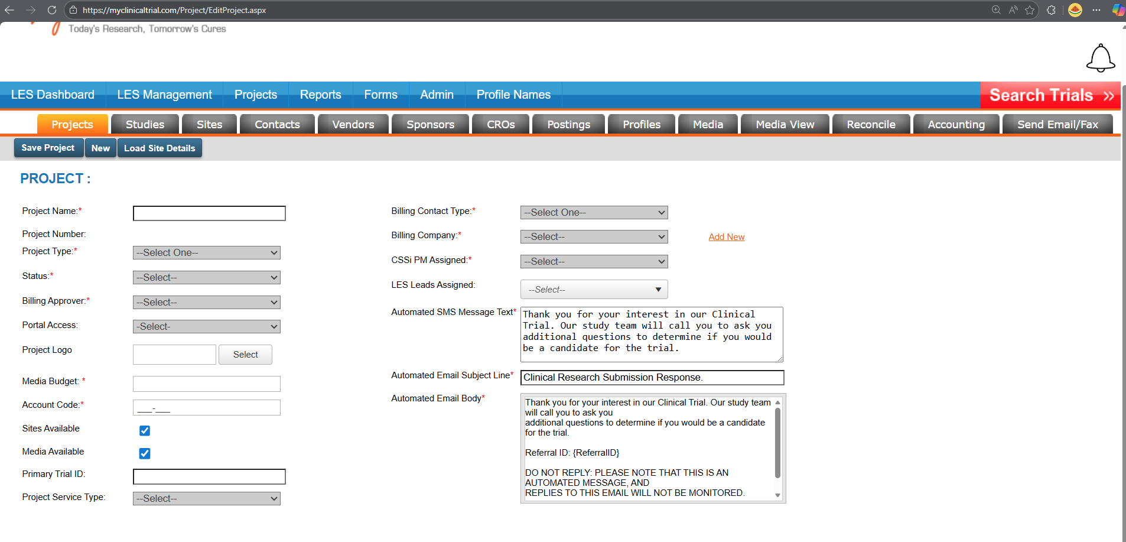Image resolution: width=1126 pixels, height=542 pixels.
Task: Open the Status dropdown
Action: pos(207,278)
